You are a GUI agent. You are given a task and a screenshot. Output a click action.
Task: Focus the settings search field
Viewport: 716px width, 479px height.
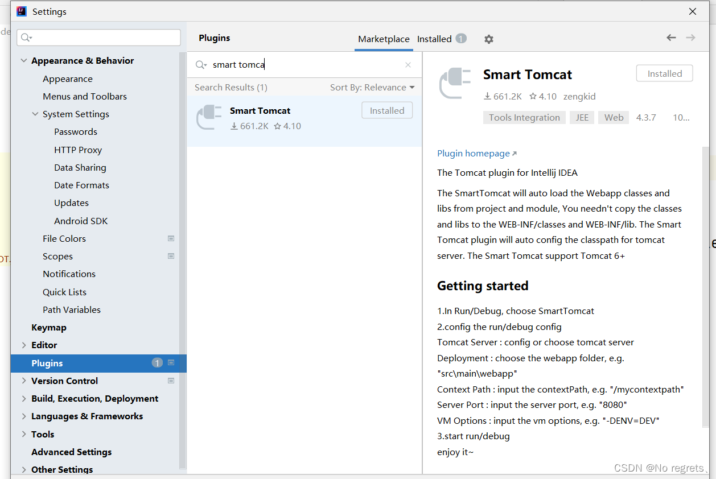point(102,38)
